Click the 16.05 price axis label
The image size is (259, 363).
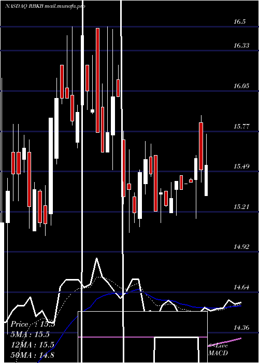241,86
